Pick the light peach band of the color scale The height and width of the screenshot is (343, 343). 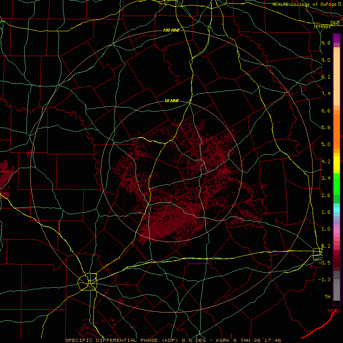click(x=337, y=79)
